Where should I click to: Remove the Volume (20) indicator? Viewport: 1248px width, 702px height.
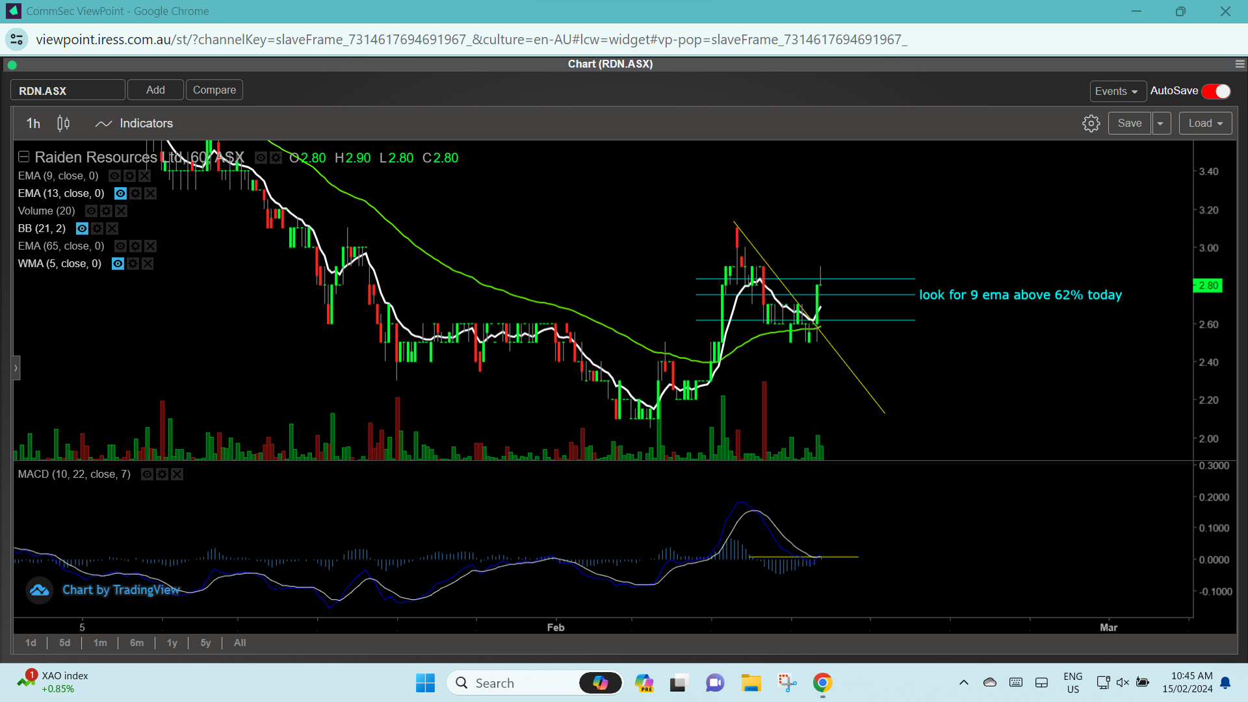[121, 211]
